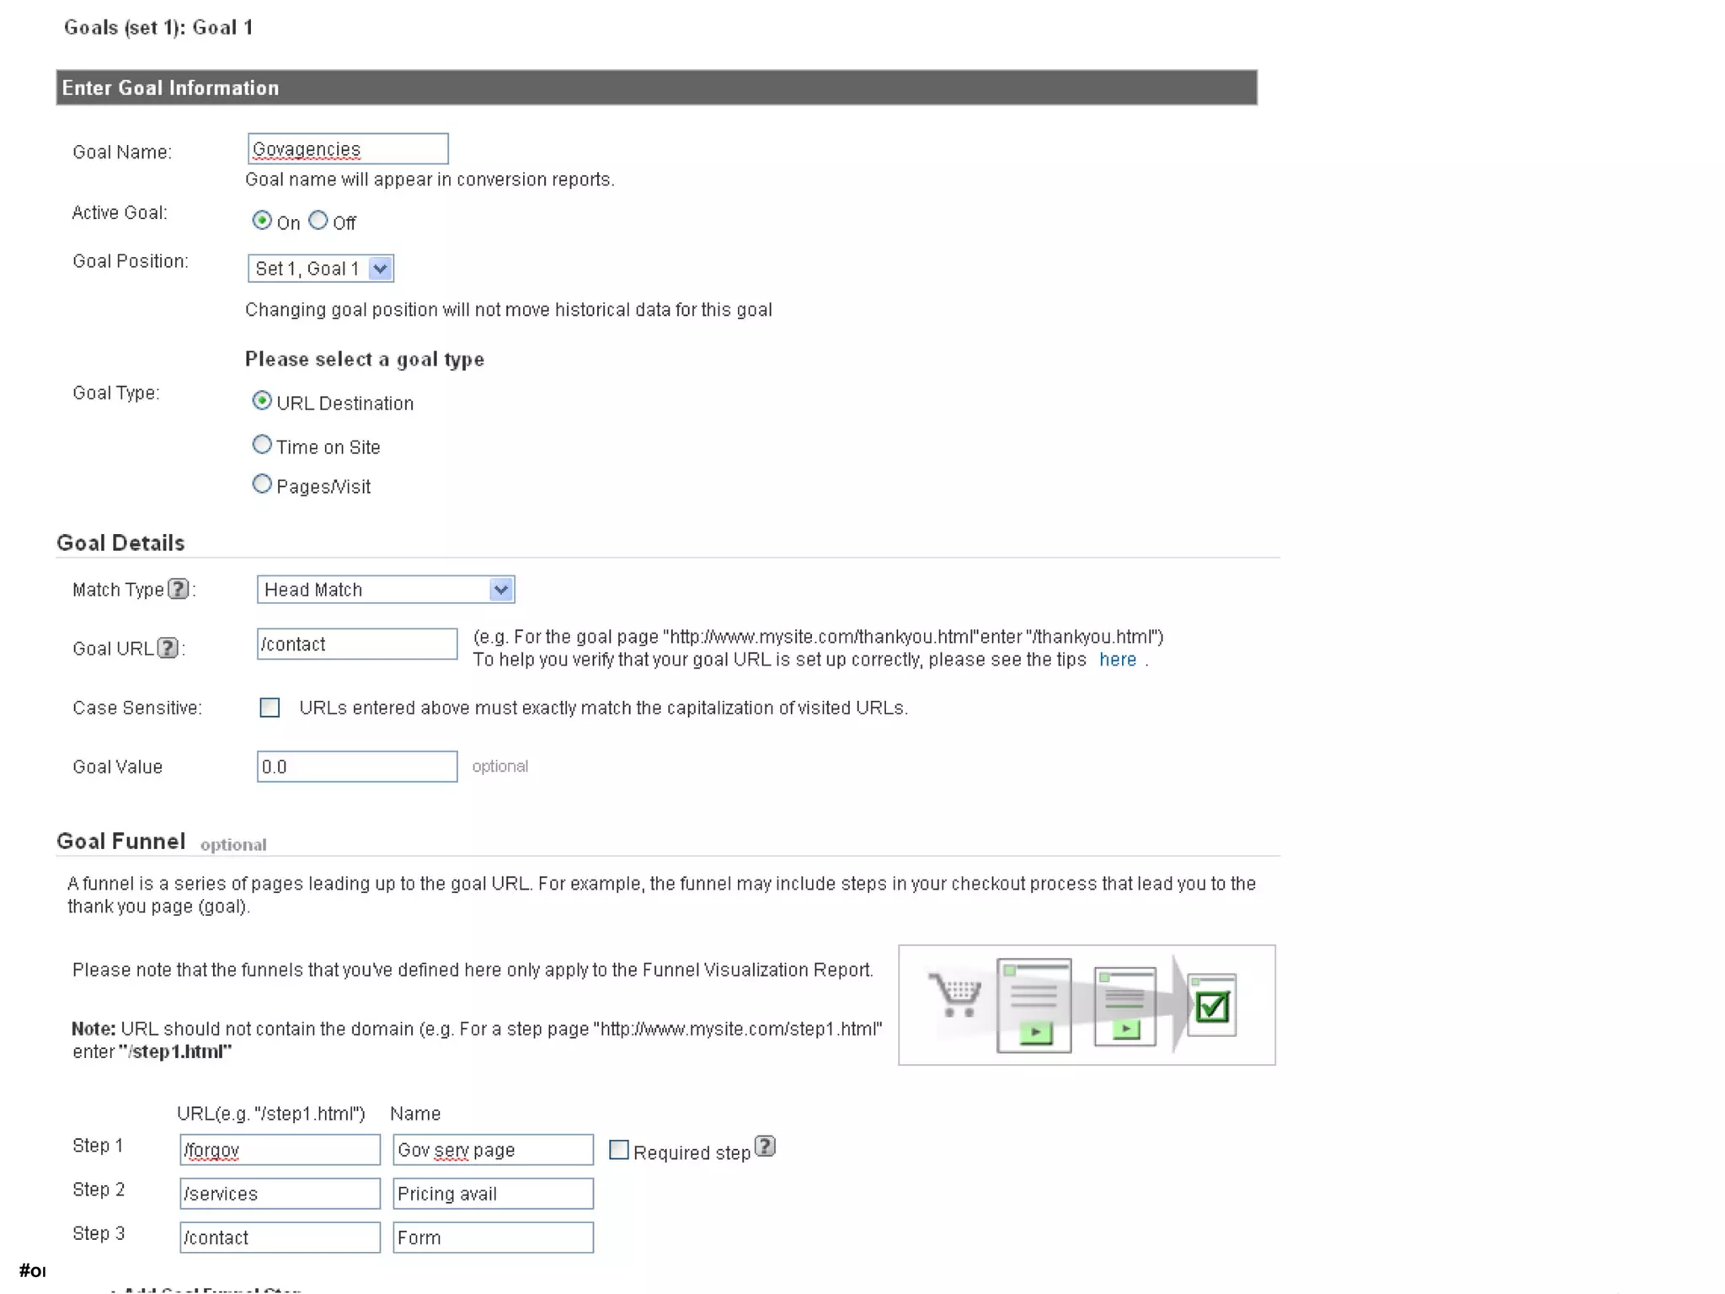Click the funnel visualization illustration

click(x=1086, y=1004)
